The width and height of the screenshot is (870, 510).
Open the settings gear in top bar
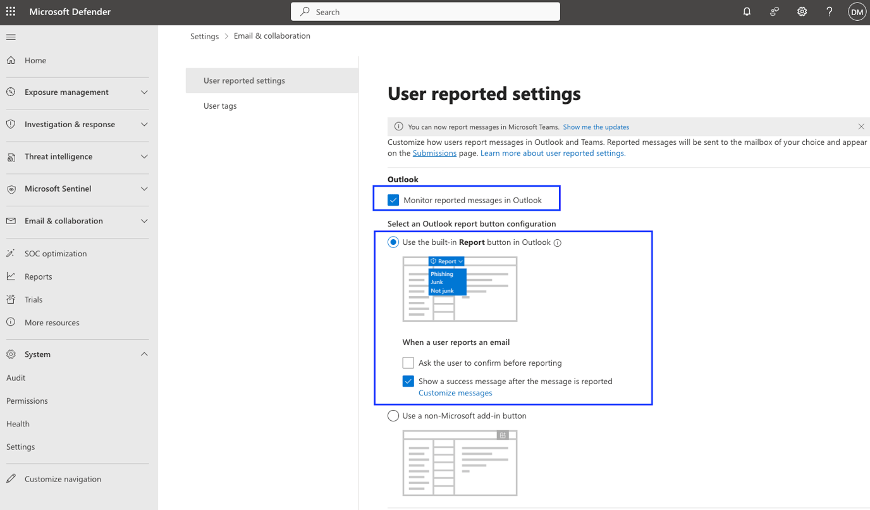click(x=802, y=11)
